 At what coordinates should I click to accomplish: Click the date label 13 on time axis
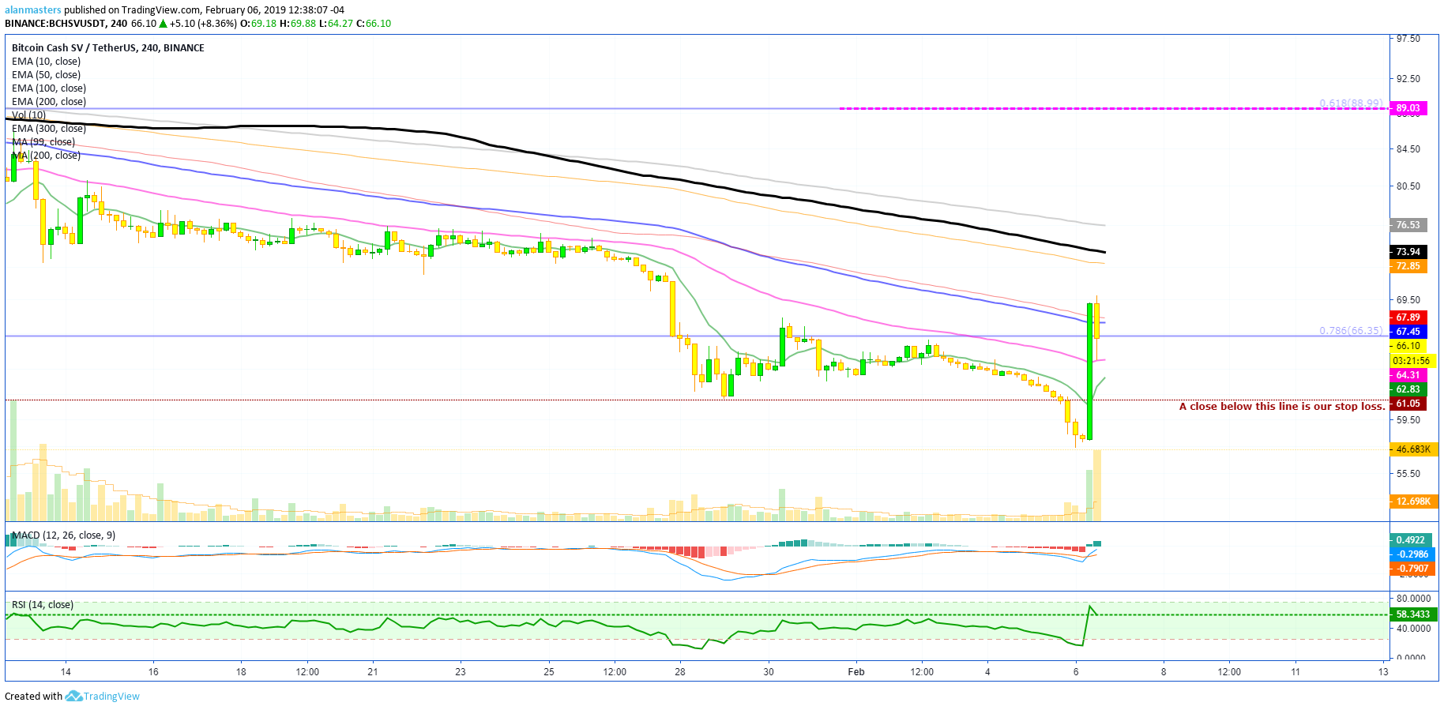coord(1383,672)
